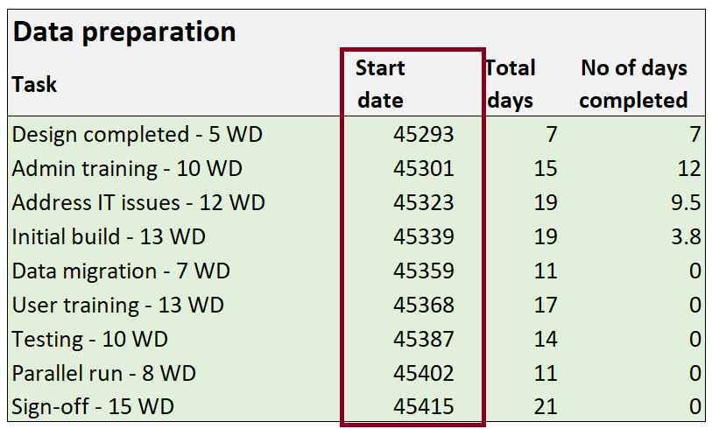Select the 'Design completed - 5 WD' cell

click(x=137, y=134)
